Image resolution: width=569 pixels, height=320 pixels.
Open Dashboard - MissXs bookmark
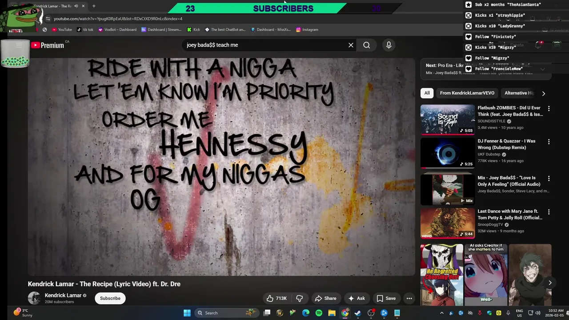(x=271, y=30)
